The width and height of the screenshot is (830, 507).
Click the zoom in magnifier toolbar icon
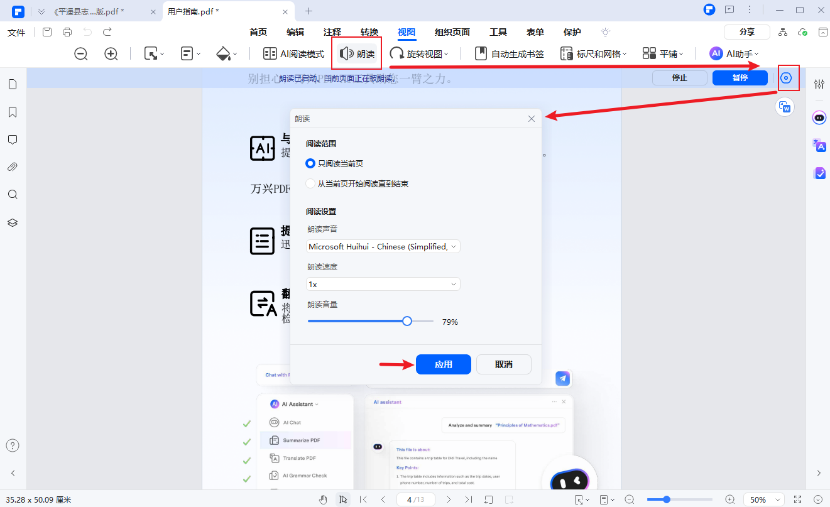tap(111, 54)
